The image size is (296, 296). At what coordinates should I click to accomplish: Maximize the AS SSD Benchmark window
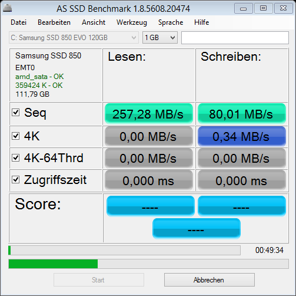(x=263, y=8)
